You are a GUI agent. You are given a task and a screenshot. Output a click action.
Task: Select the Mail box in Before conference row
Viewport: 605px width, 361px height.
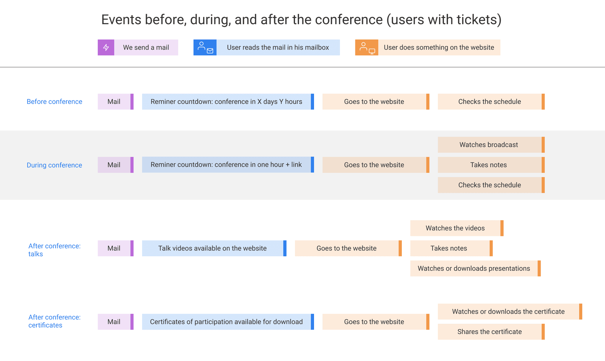point(114,102)
